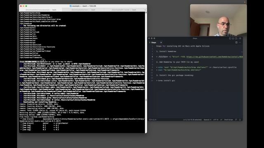Click '2. Add Homebrew to your PATH' line

(177, 62)
